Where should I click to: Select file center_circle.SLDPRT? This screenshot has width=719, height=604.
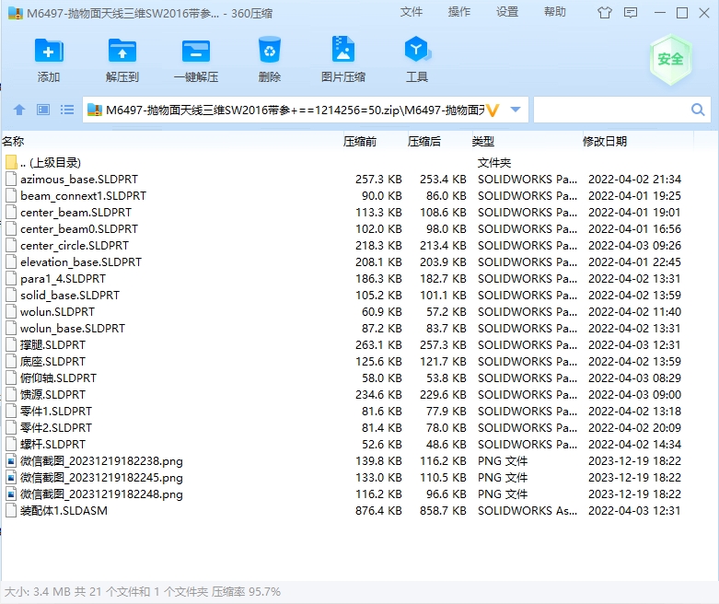pyautogui.click(x=75, y=245)
